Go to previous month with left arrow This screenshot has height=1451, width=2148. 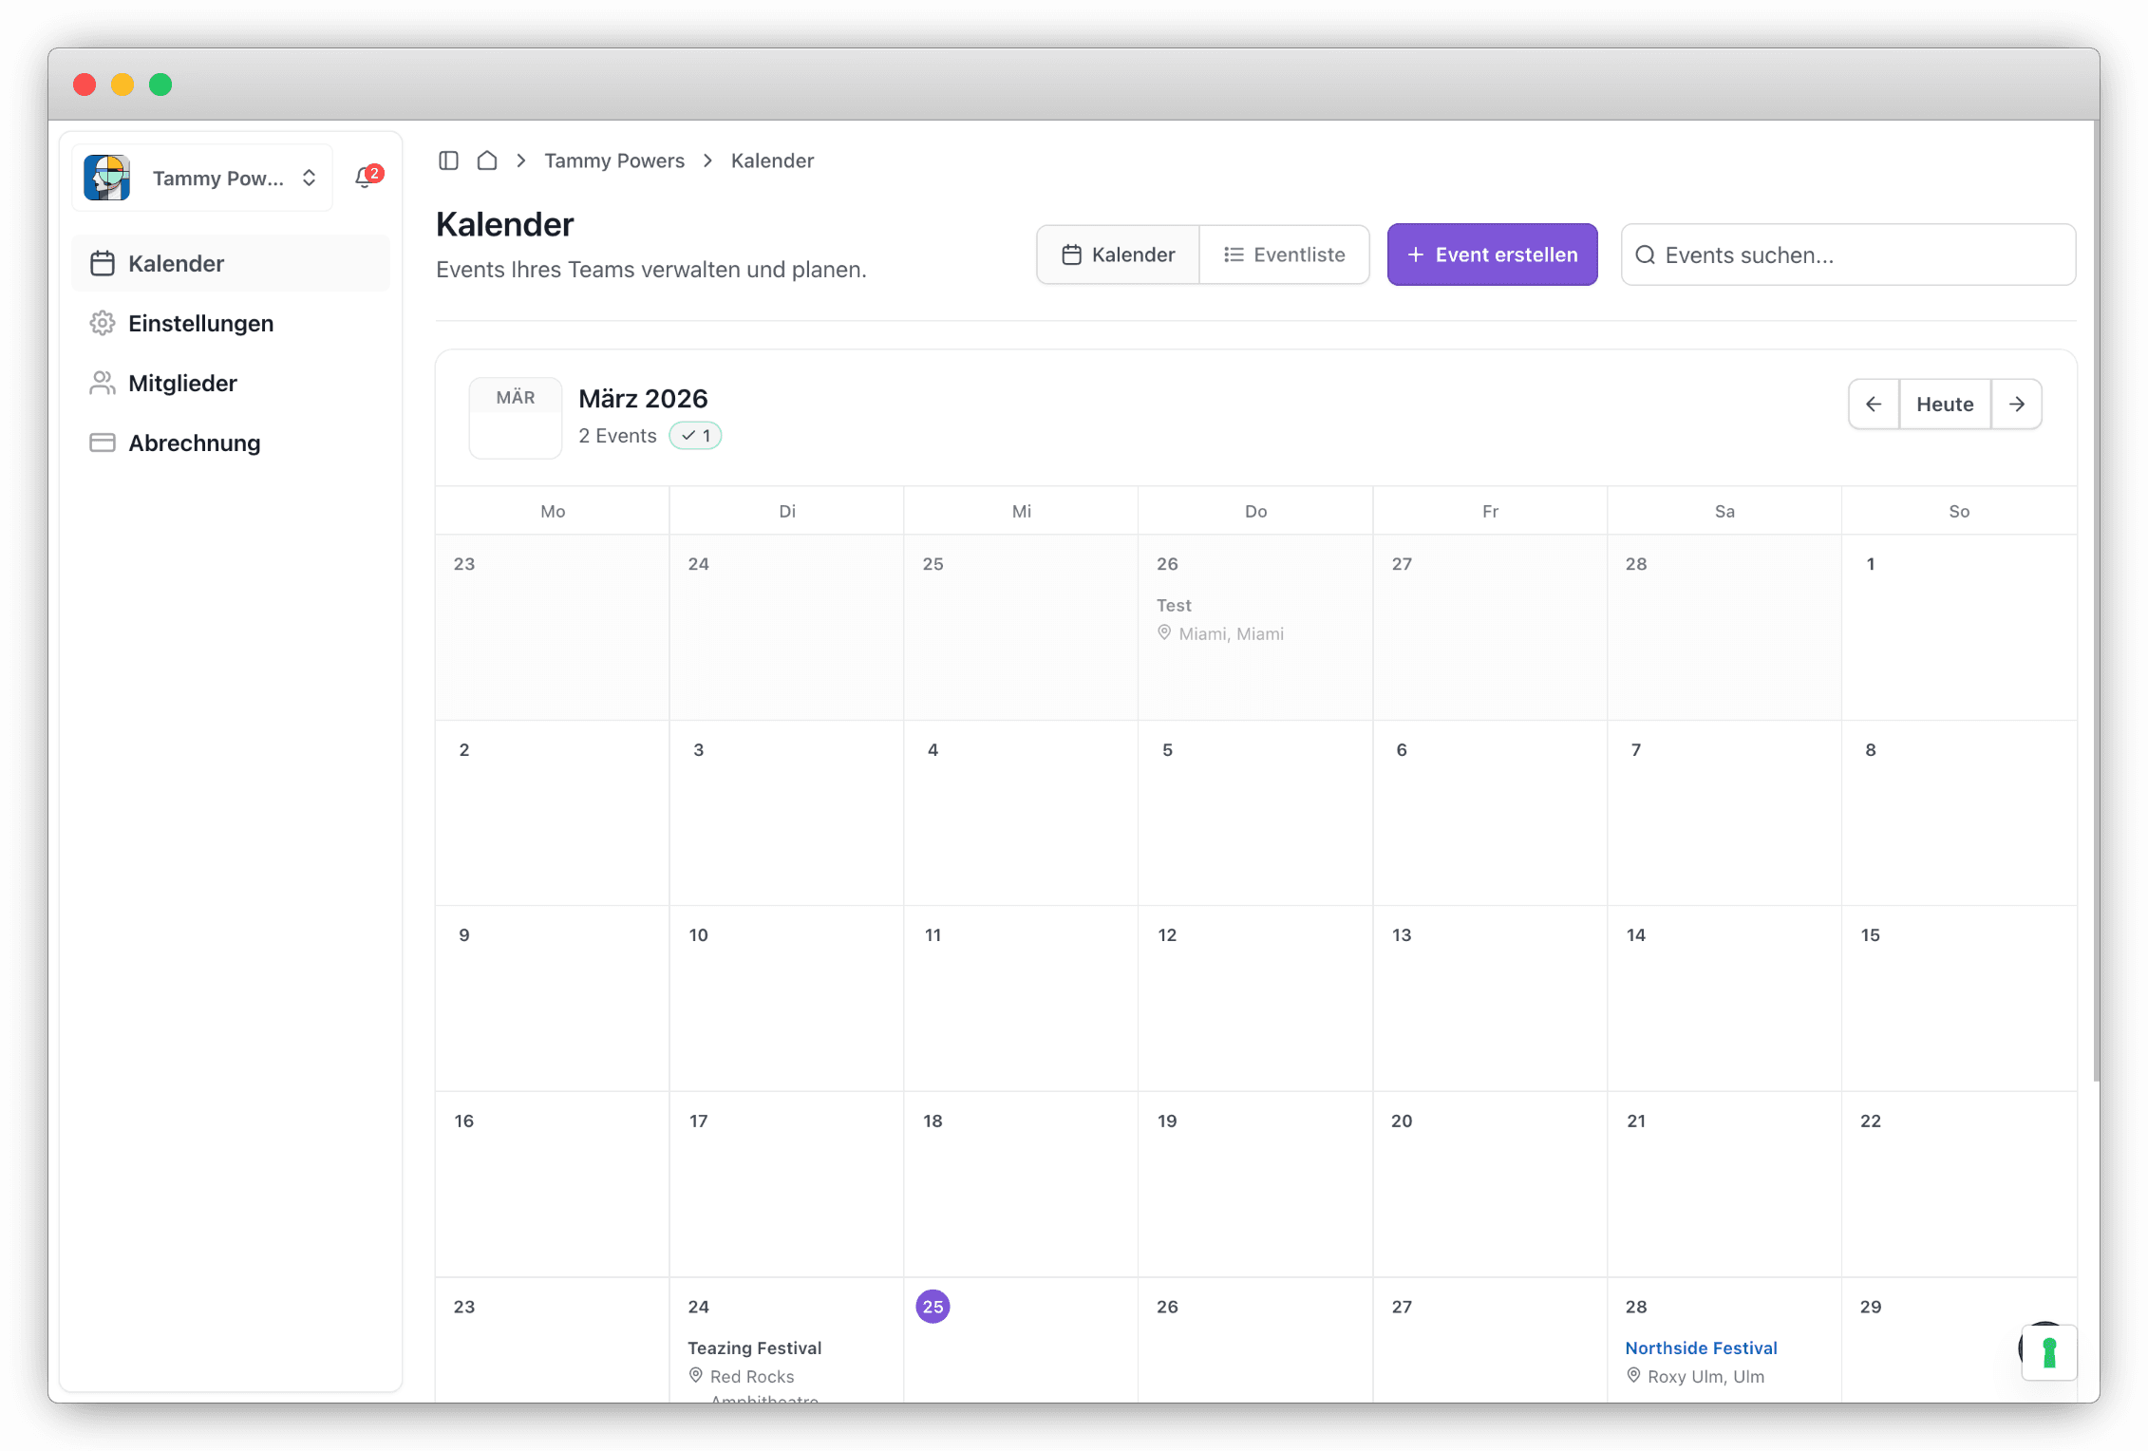point(1873,404)
